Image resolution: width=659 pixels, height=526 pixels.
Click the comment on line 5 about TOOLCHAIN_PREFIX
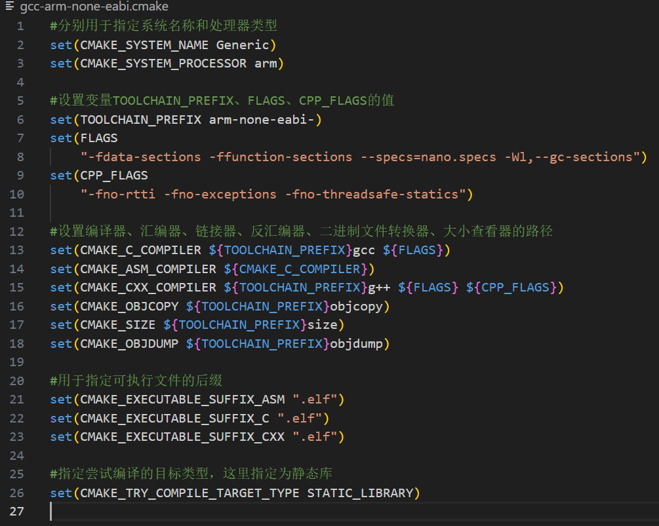222,101
